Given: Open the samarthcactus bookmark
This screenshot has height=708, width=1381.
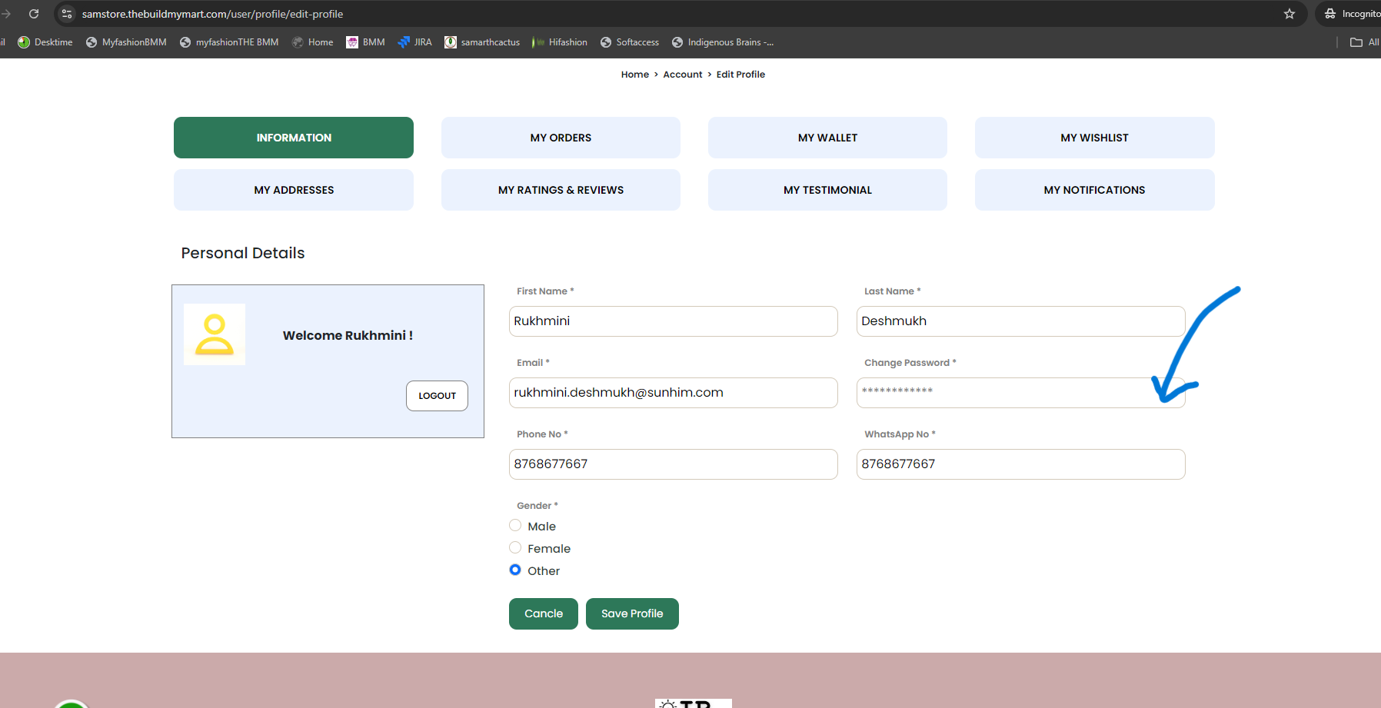Looking at the screenshot, I should click(x=482, y=42).
